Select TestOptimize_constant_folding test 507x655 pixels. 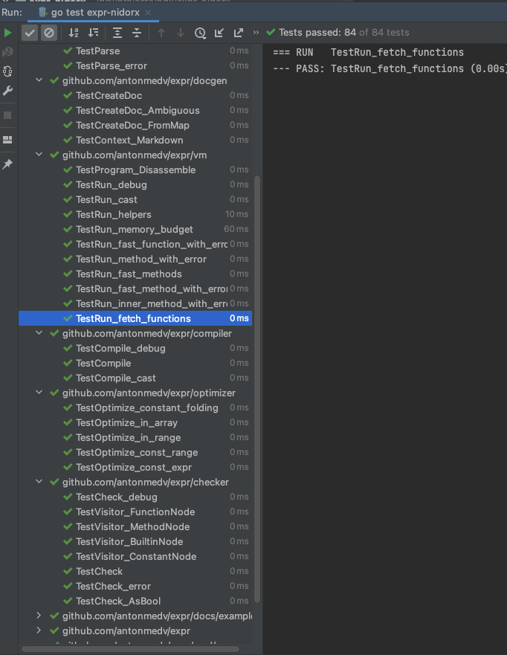135,407
